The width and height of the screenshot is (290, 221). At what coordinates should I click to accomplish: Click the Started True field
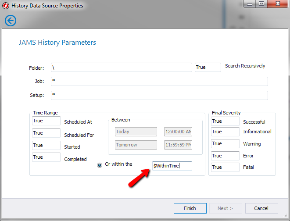[46, 145]
